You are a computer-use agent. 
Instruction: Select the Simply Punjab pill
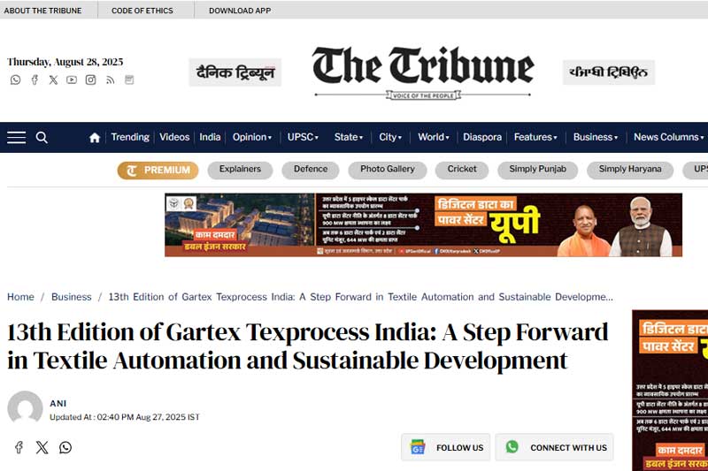point(538,170)
